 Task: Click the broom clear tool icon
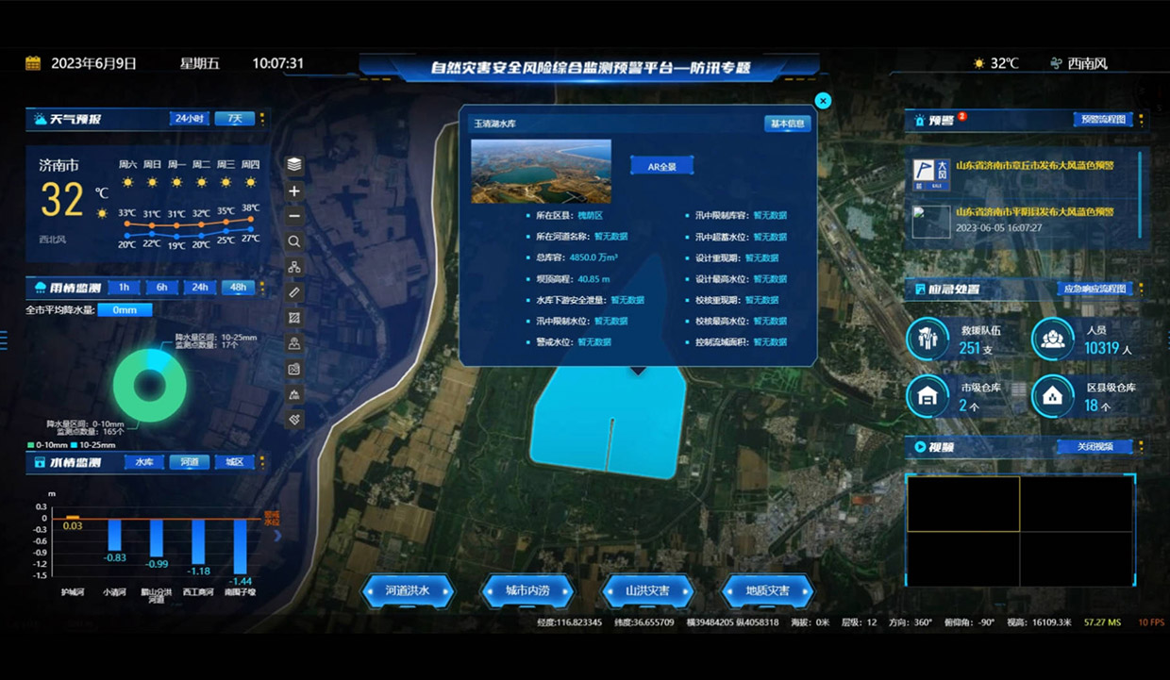(x=294, y=419)
